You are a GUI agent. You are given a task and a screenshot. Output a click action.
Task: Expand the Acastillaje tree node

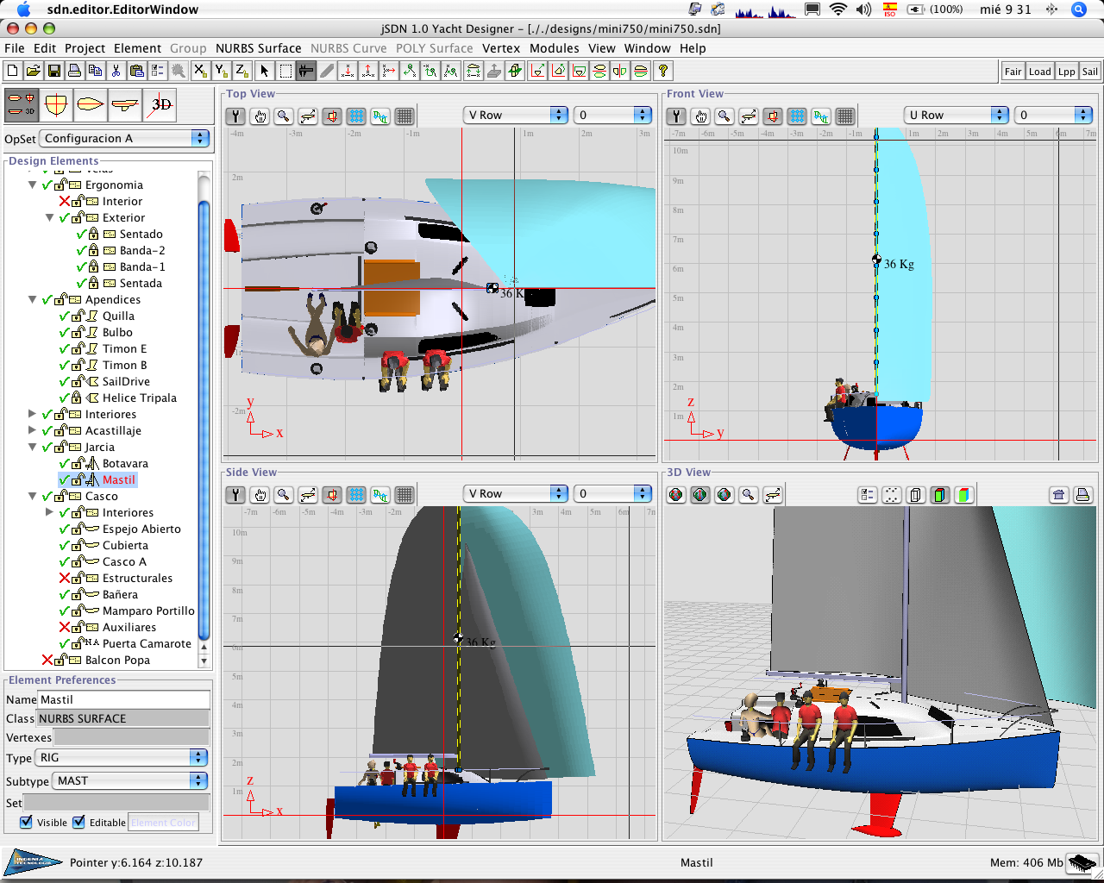point(33,430)
